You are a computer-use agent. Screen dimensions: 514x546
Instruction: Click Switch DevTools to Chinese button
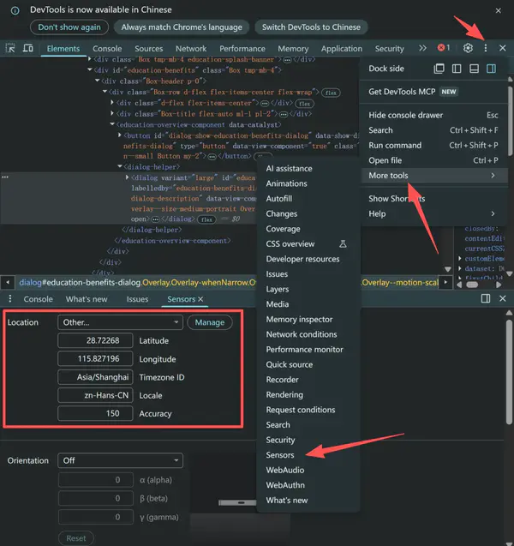pos(311,27)
